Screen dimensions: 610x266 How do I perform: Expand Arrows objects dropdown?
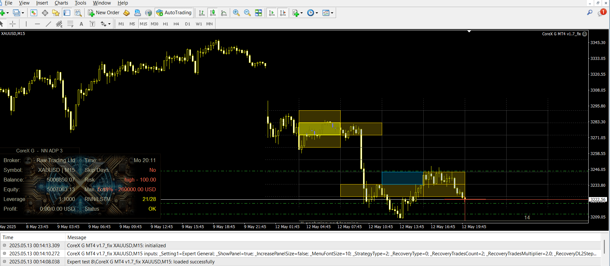coord(109,24)
